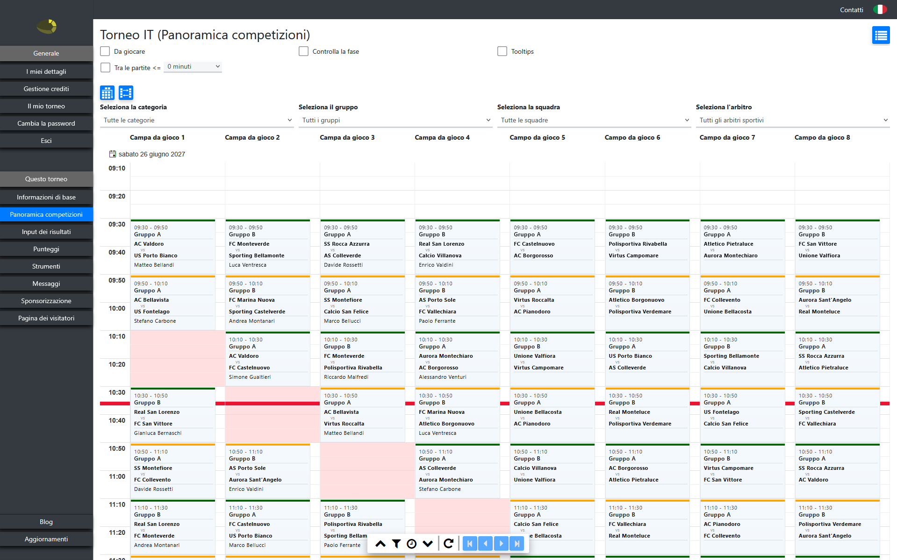Open the Blog sidebar button

point(46,522)
